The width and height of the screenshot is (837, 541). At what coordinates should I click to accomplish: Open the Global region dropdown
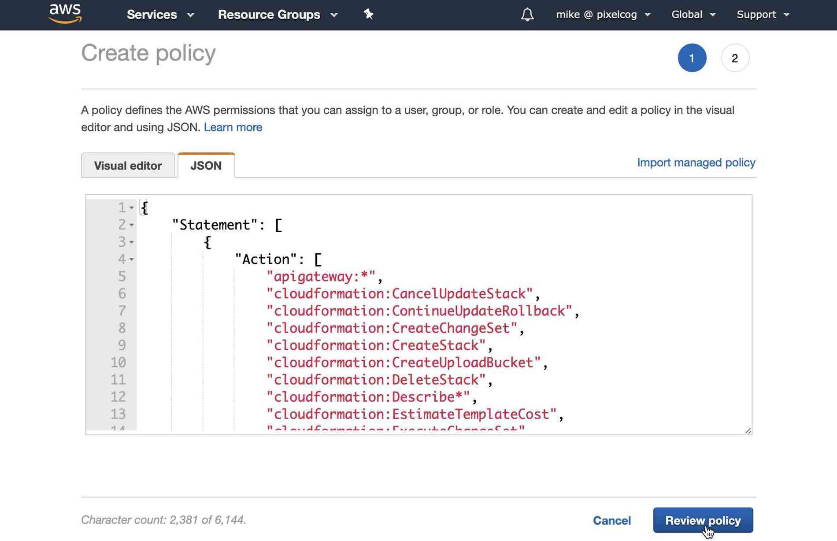(x=693, y=15)
